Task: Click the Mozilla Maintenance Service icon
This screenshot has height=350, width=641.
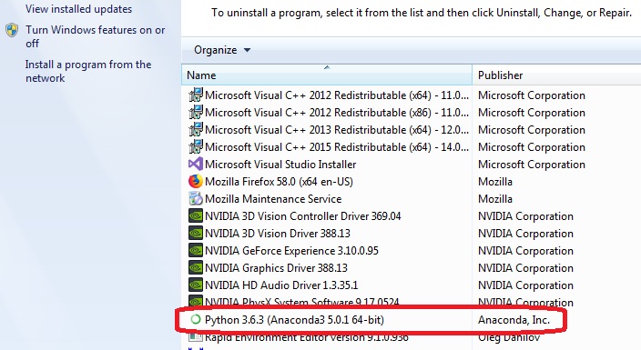Action: (x=196, y=198)
